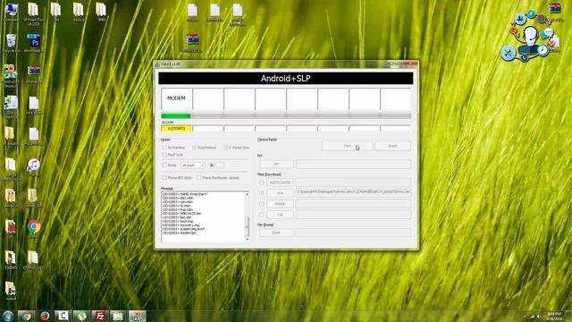
Task: Check the BOOTLOADER file checkbox
Action: tap(261, 182)
